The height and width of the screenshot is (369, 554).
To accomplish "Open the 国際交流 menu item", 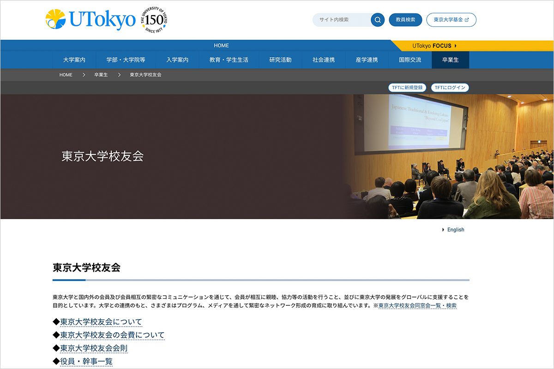I will click(x=409, y=60).
